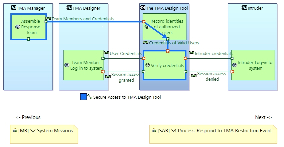Click SF icon of Team Member Log-in
This screenshot has height=147, width=284.
[67, 65]
